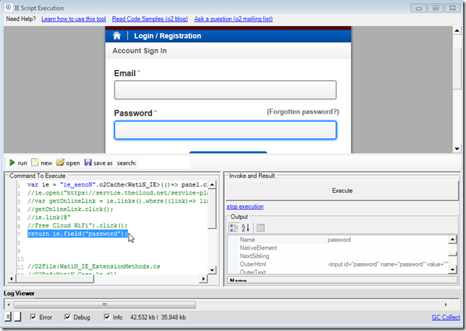Image resolution: width=466 pixels, height=331 pixels.
Task: Select the NextSibling property row
Action: [x=338, y=256]
